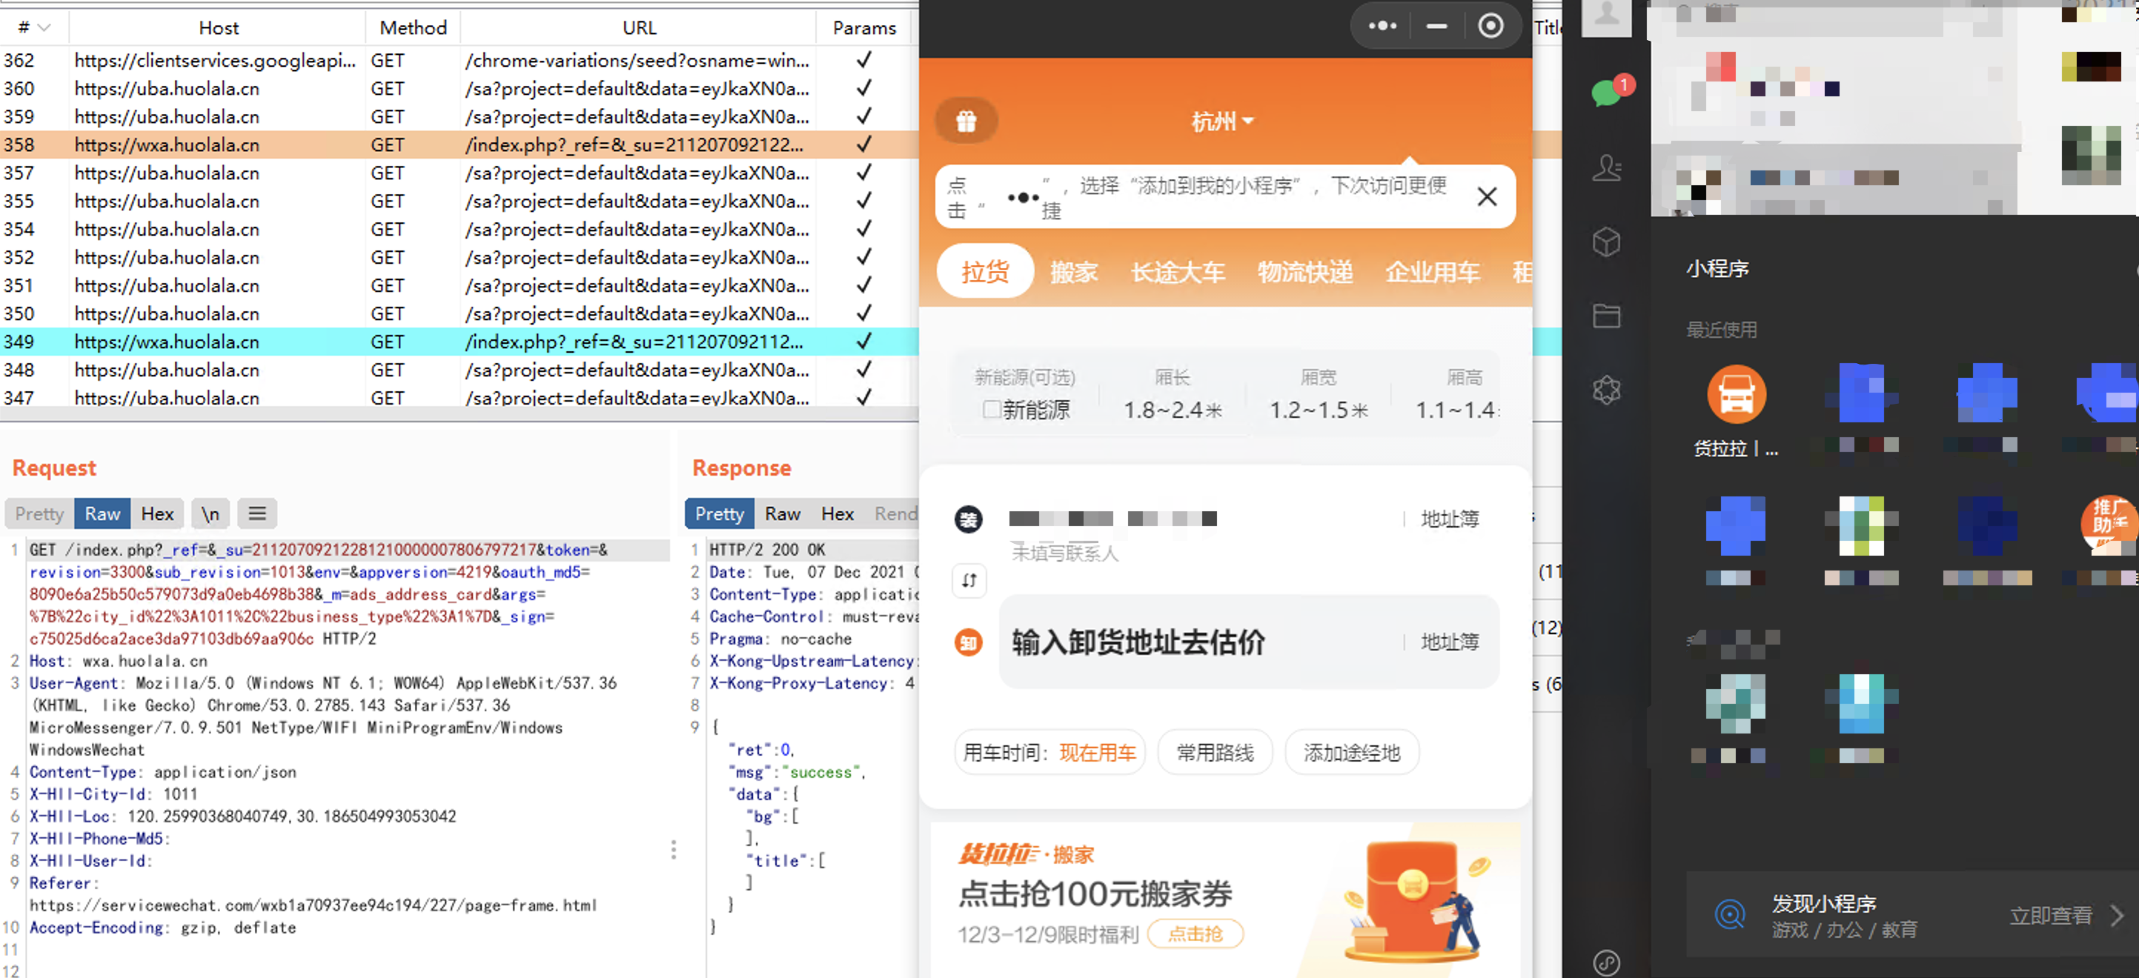The width and height of the screenshot is (2139, 978).
Task: Launch the 货拉拉 mini program icon
Action: (x=1736, y=394)
